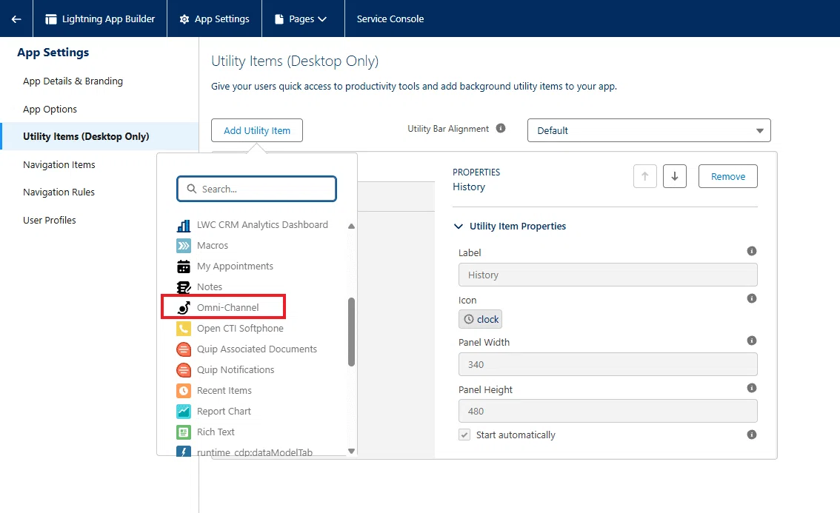The height and width of the screenshot is (513, 840).
Task: Click the Remove button
Action: coord(727,176)
